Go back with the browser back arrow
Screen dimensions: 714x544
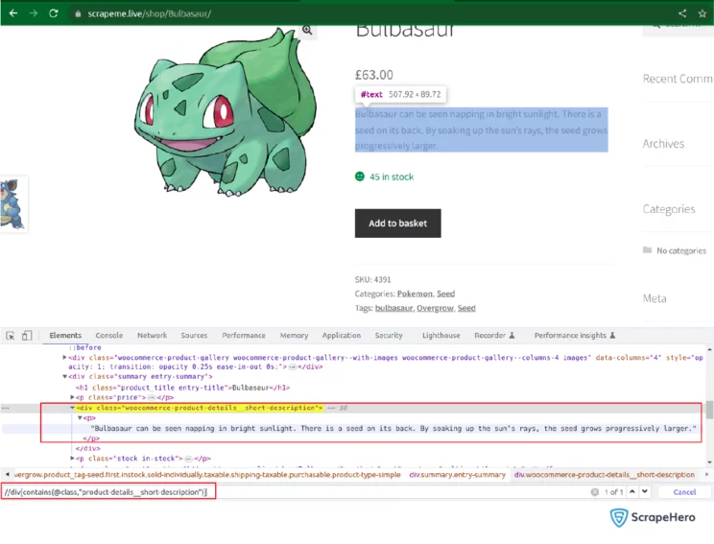point(13,13)
